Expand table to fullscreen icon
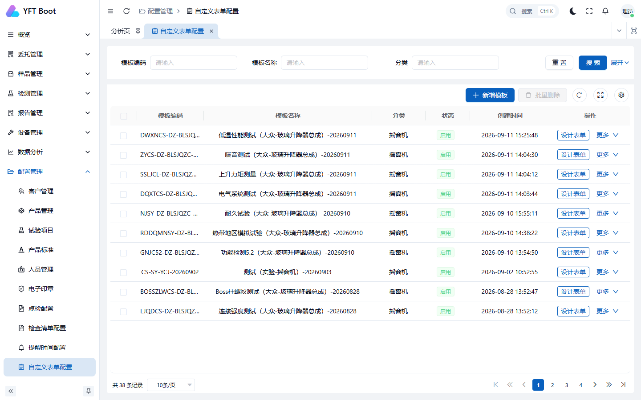The height and width of the screenshot is (400, 641). click(600, 95)
